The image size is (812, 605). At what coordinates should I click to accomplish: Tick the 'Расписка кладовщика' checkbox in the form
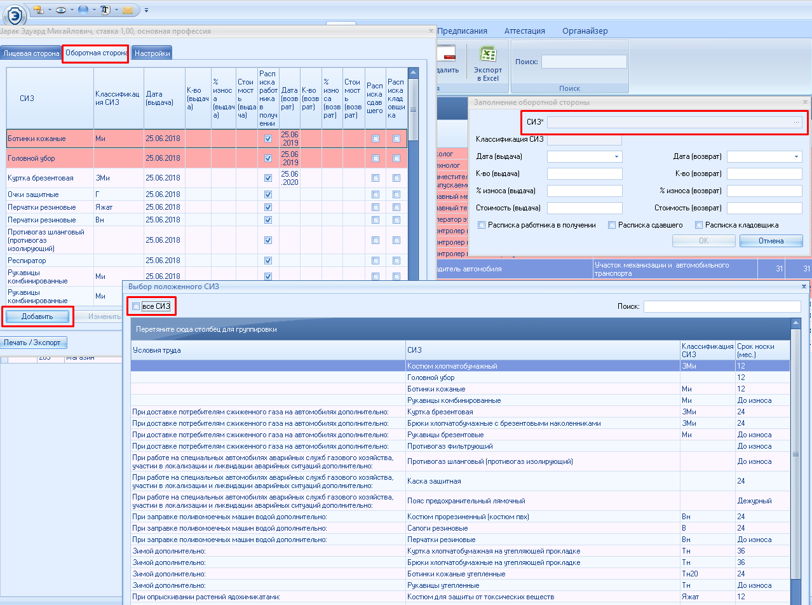699,225
